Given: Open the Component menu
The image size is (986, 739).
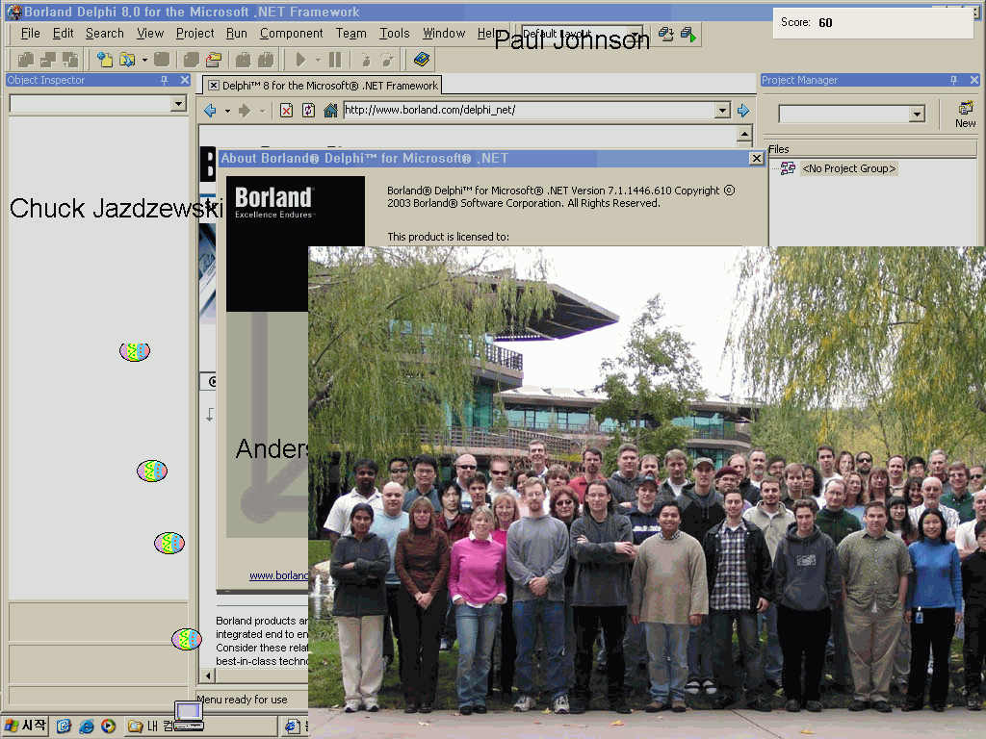Looking at the screenshot, I should [291, 33].
